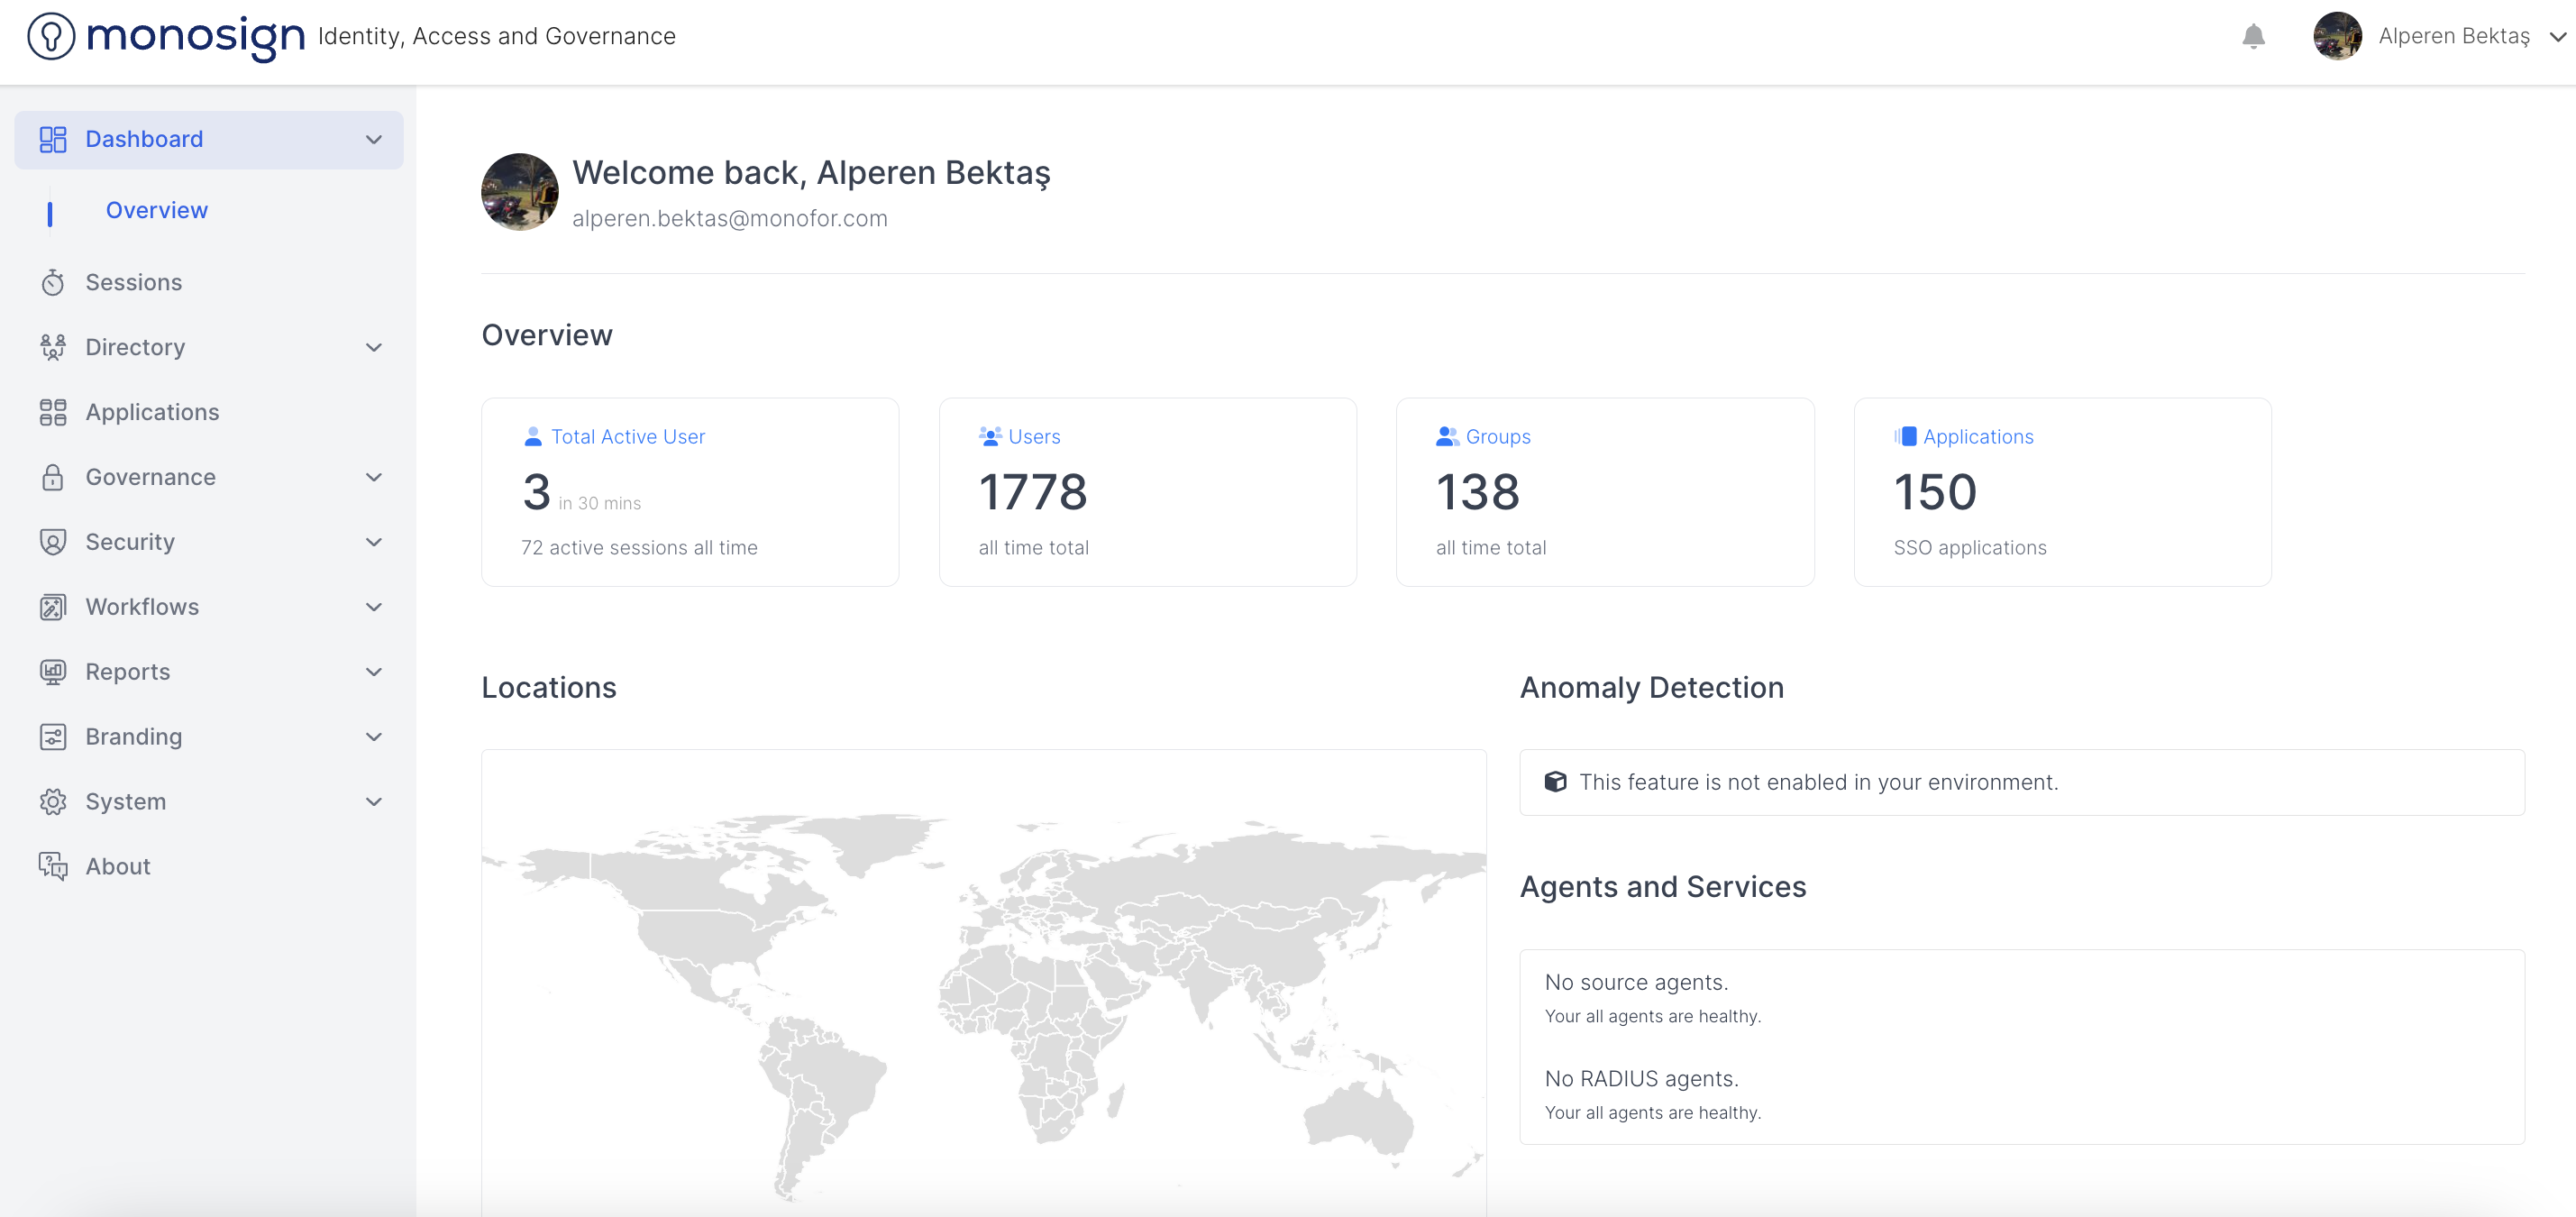Open the Users count card link
This screenshot has width=2576, height=1217.
coord(1033,437)
